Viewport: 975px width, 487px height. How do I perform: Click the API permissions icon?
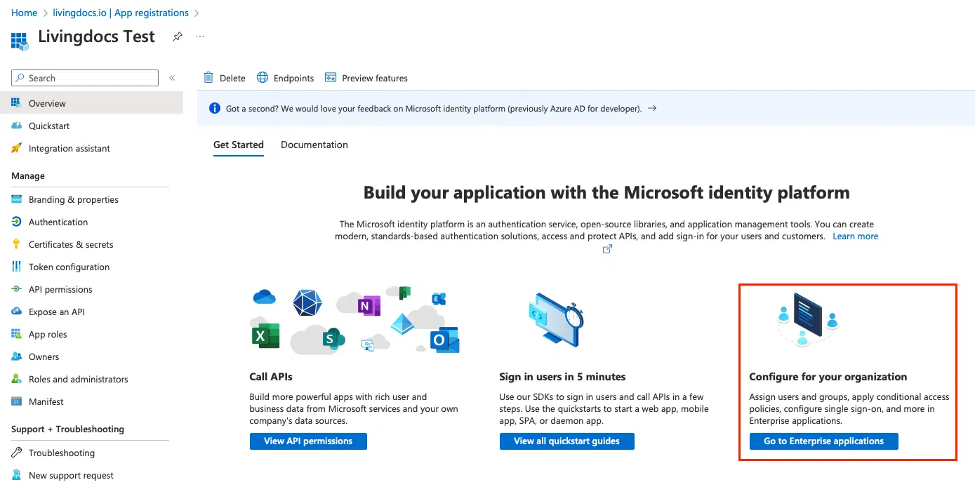pos(16,289)
